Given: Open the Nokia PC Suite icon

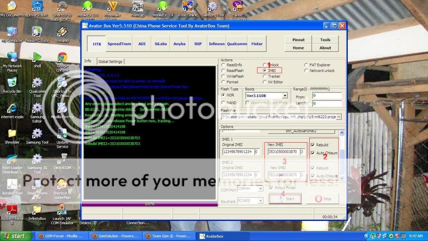Looking at the screenshot, I should [37, 32].
